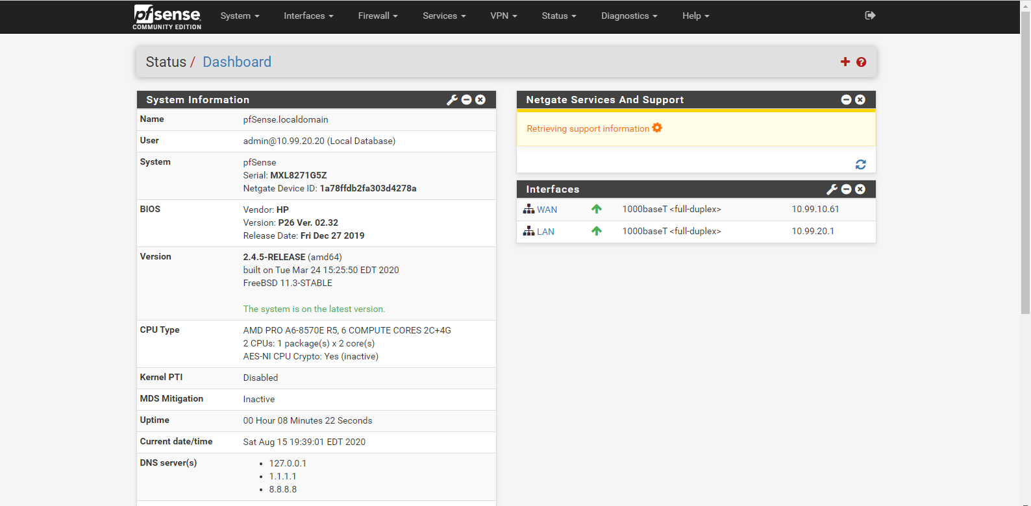Open the Interfaces menu in navbar
The width and height of the screenshot is (1031, 506).
tap(308, 16)
